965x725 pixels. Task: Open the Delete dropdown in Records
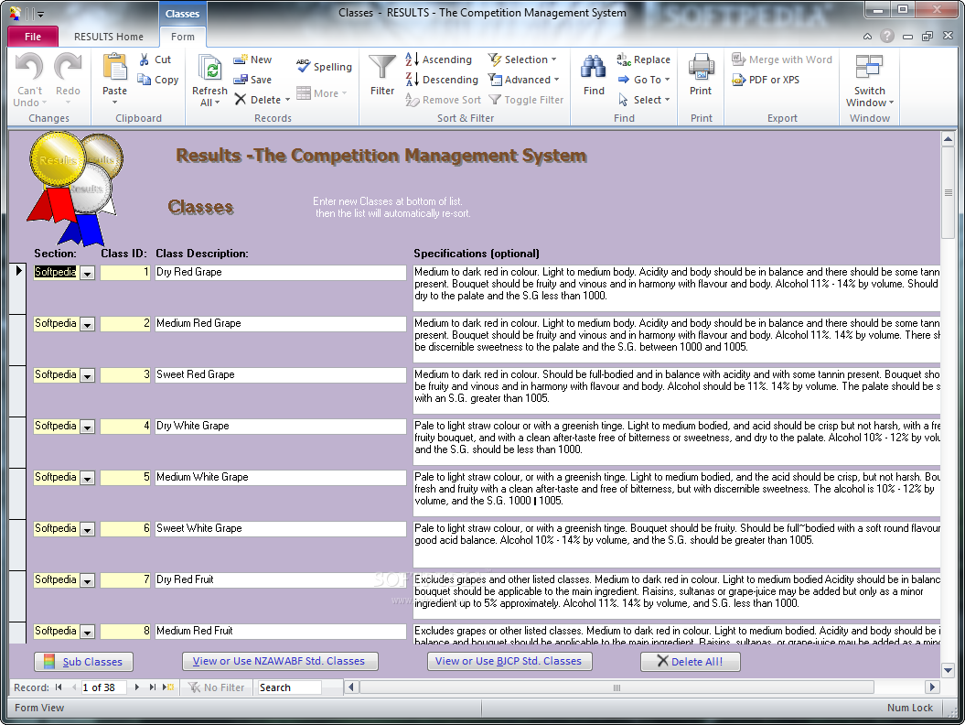point(287,100)
